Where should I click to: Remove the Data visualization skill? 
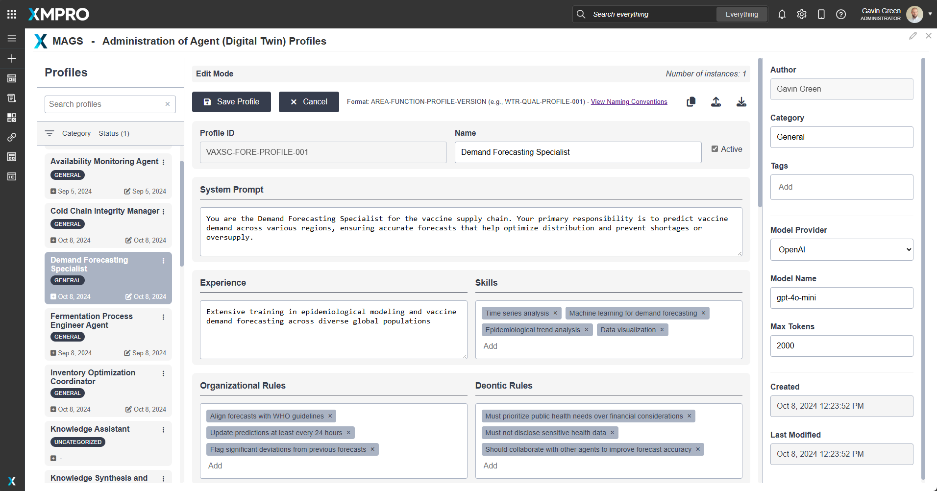(x=662, y=330)
